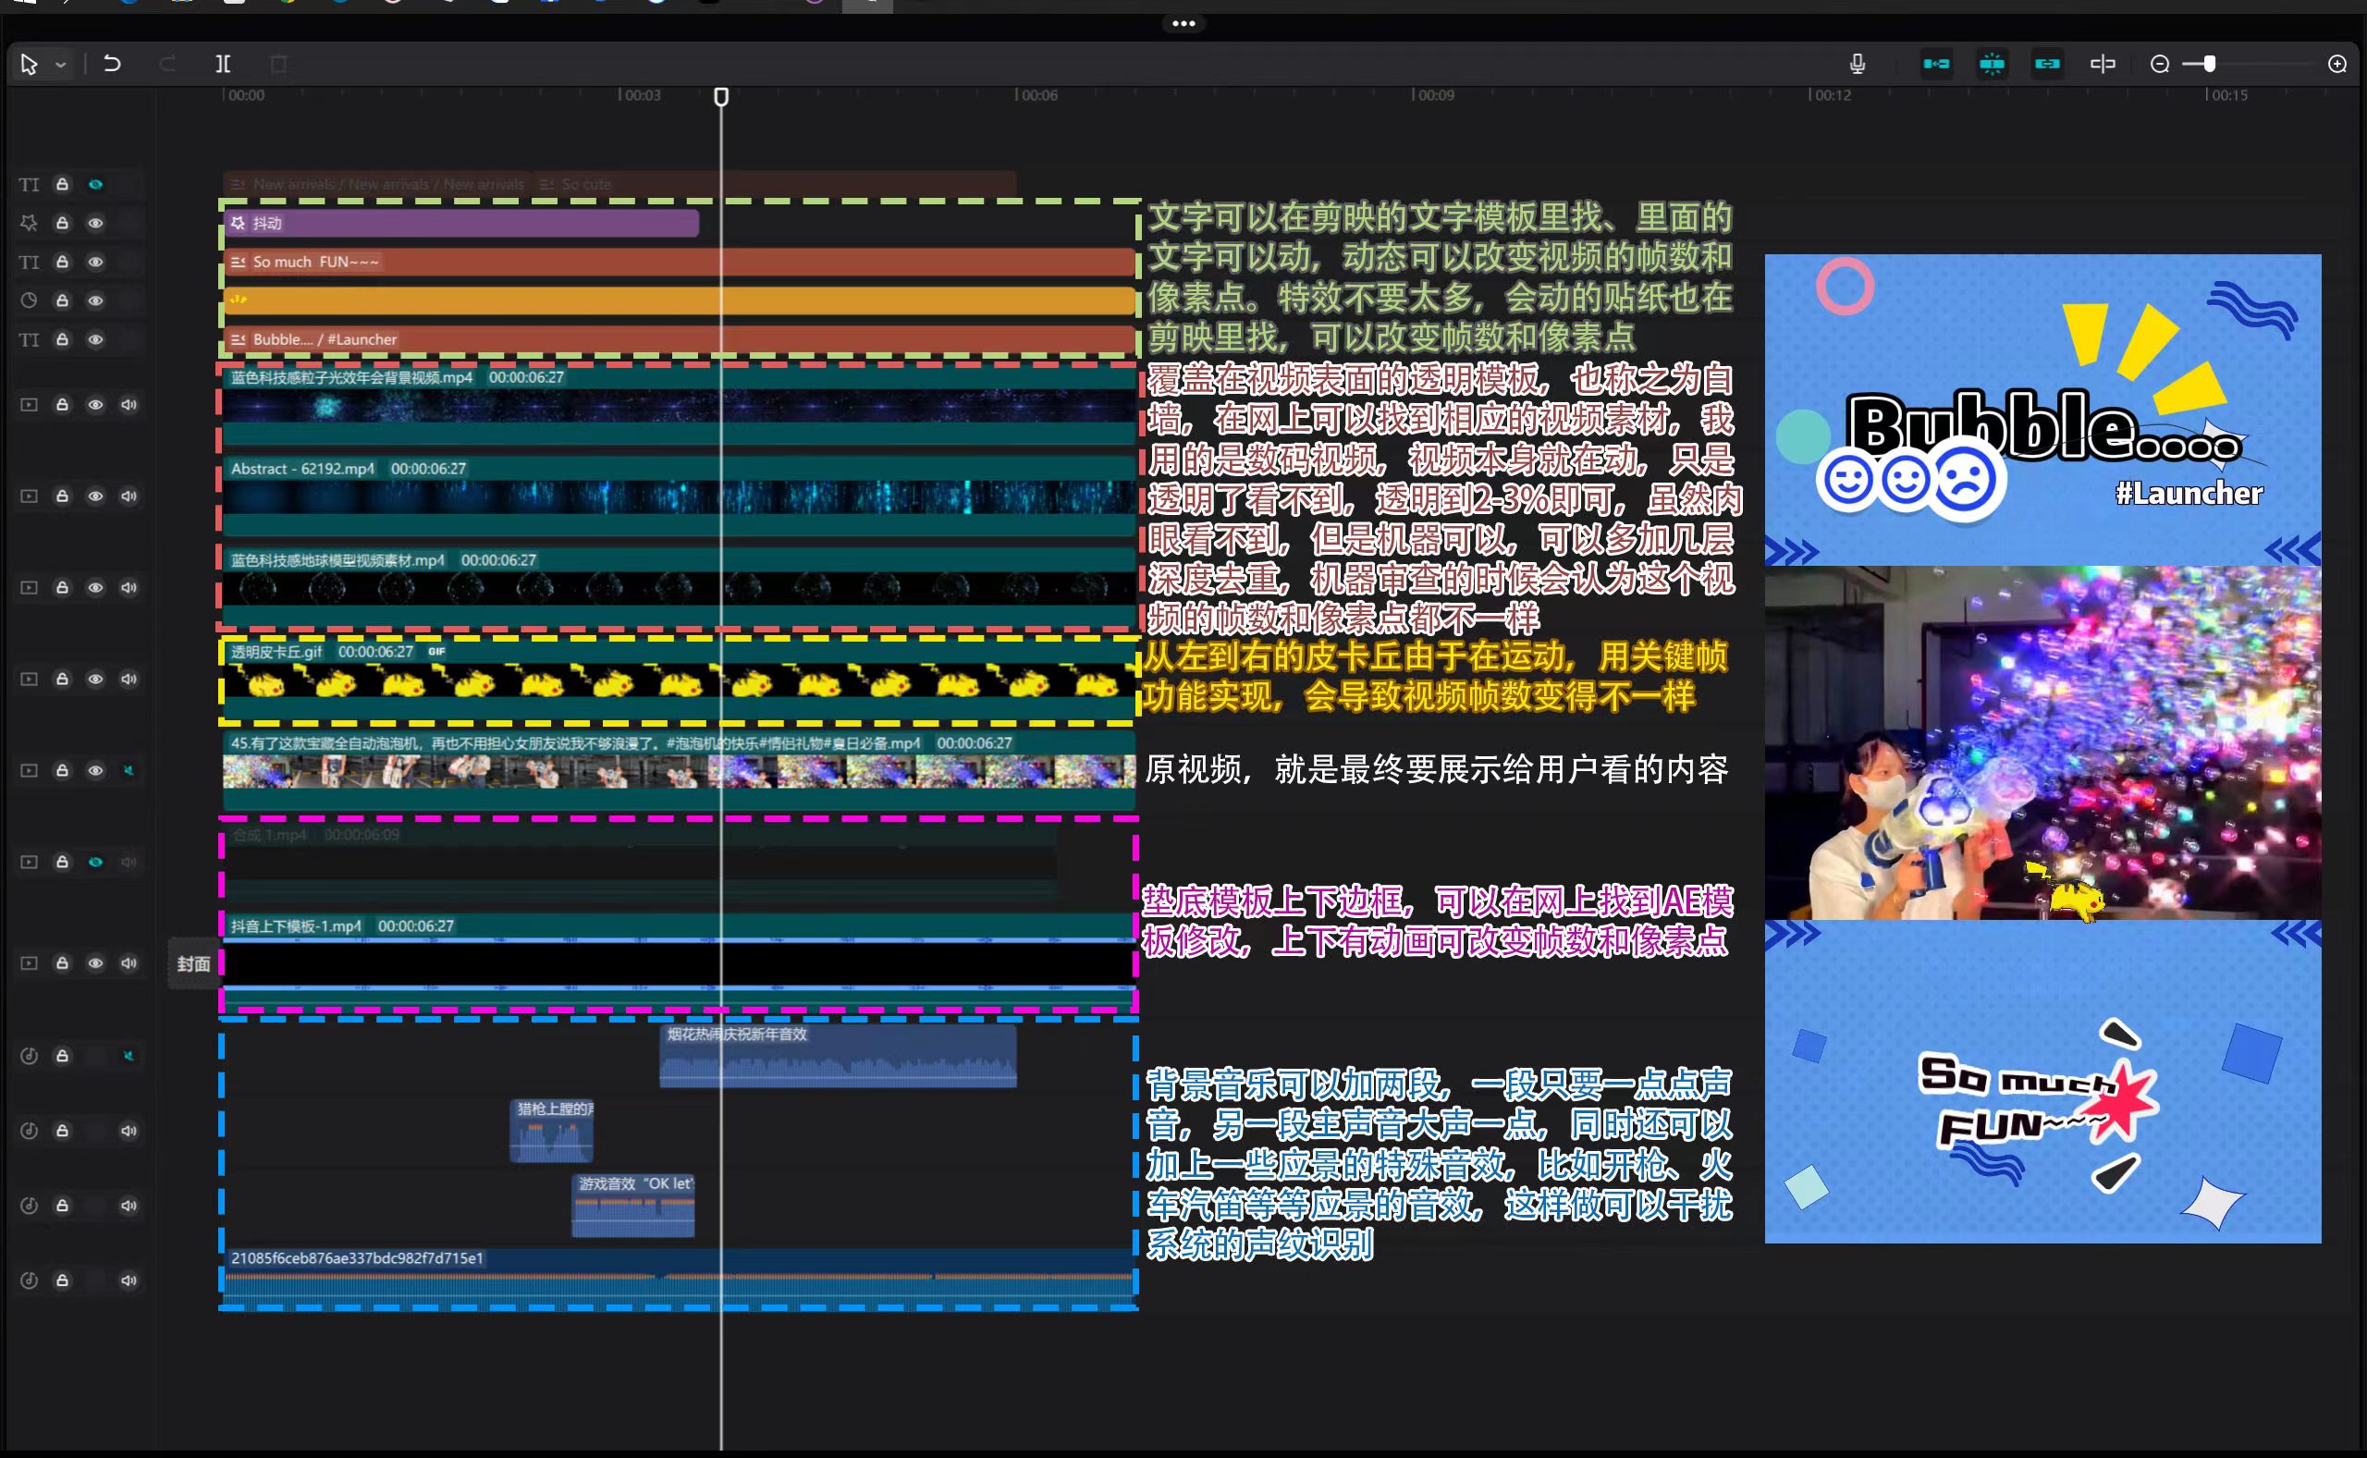Hide the 抖动 effect track
2367x1458 pixels.
(x=95, y=223)
